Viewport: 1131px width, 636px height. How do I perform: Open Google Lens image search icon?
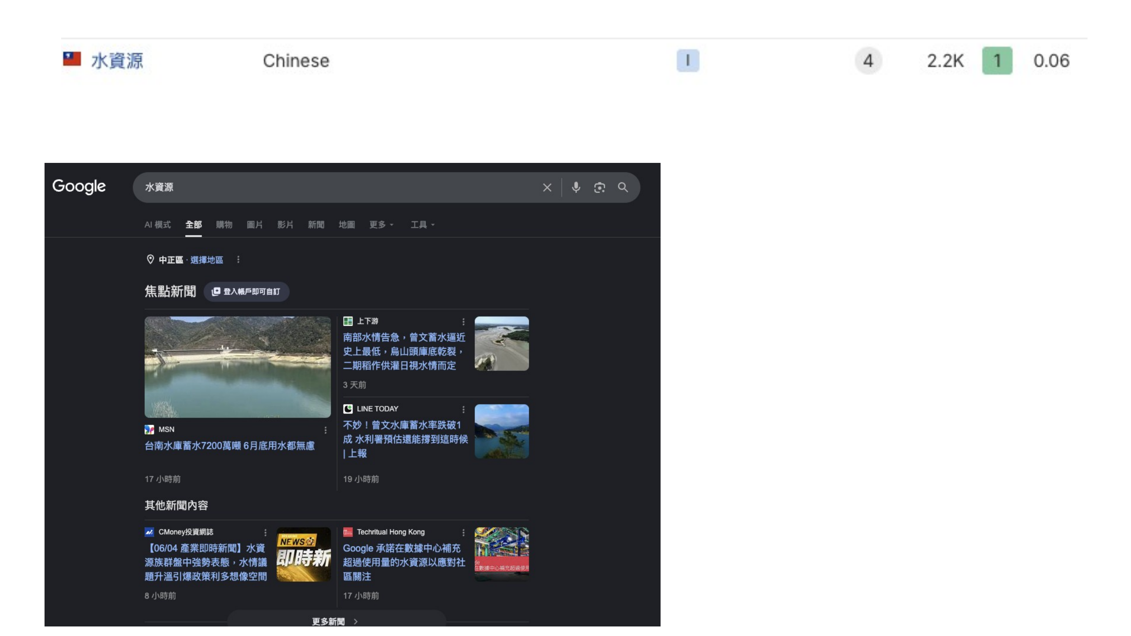click(x=599, y=188)
